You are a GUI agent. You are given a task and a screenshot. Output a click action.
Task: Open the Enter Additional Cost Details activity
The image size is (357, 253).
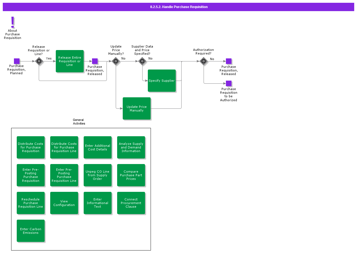(98, 147)
